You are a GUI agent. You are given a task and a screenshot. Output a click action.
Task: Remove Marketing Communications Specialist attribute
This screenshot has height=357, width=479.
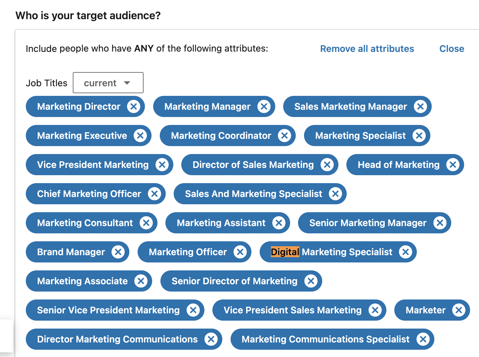tap(423, 339)
